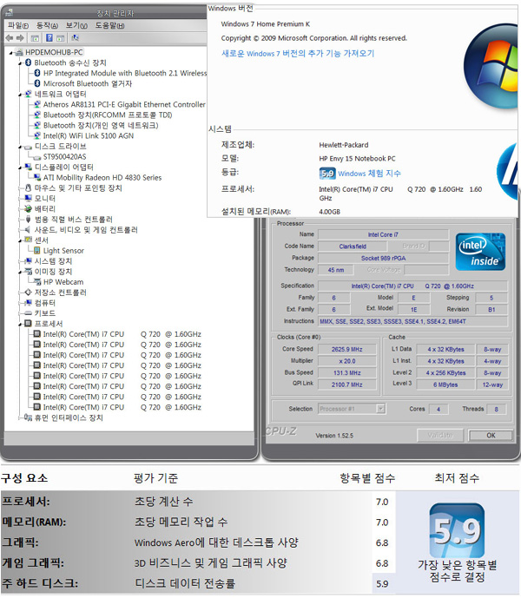Click the Multiplier value x 20.0
The image size is (521, 598).
346,361
